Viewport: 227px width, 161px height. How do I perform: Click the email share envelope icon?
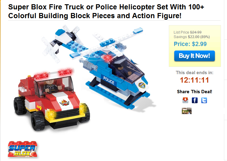tap(185, 100)
